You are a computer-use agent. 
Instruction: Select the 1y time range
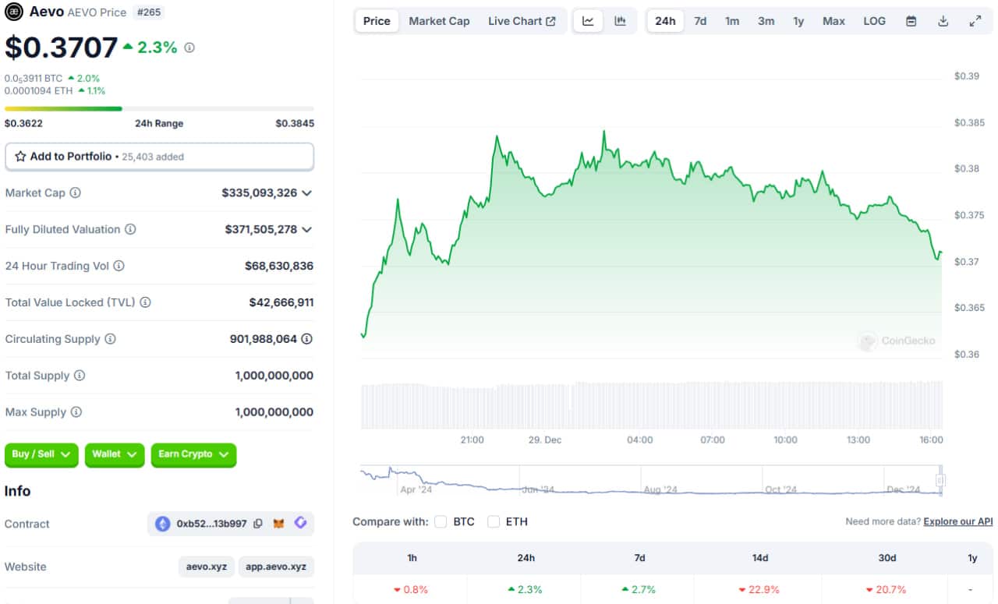(798, 21)
